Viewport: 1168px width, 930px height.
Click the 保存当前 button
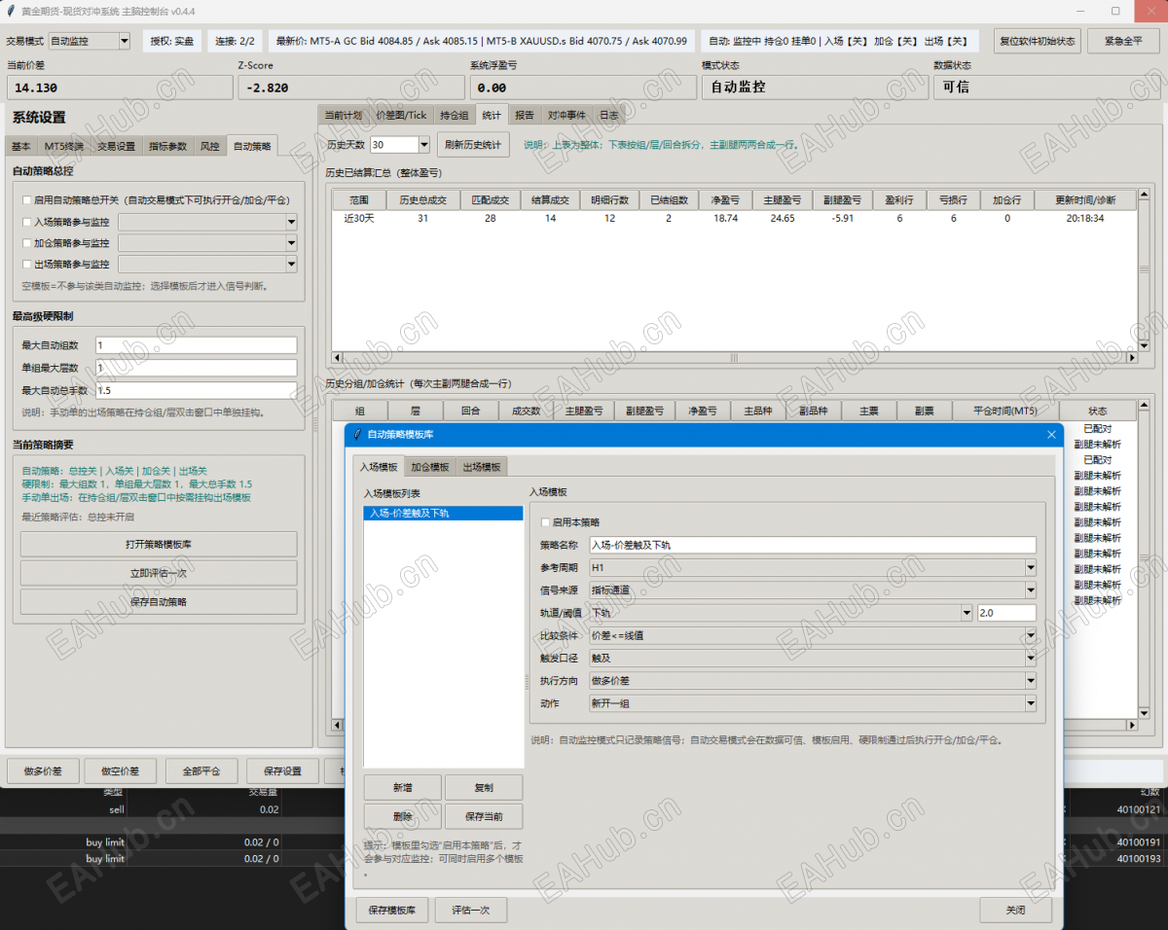(484, 816)
